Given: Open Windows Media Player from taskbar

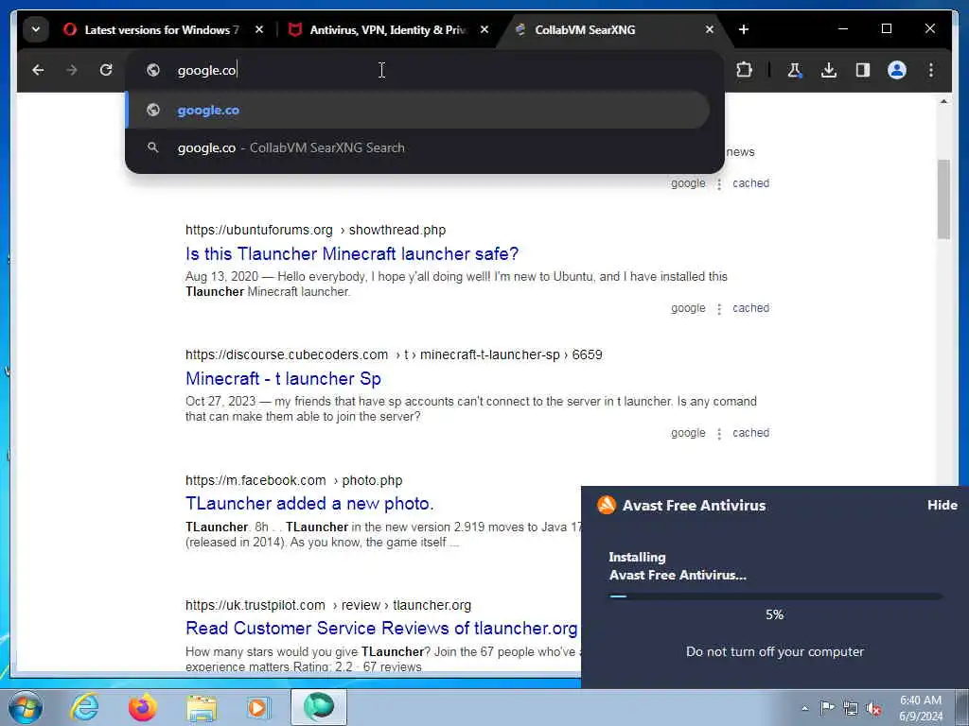Looking at the screenshot, I should [257, 707].
